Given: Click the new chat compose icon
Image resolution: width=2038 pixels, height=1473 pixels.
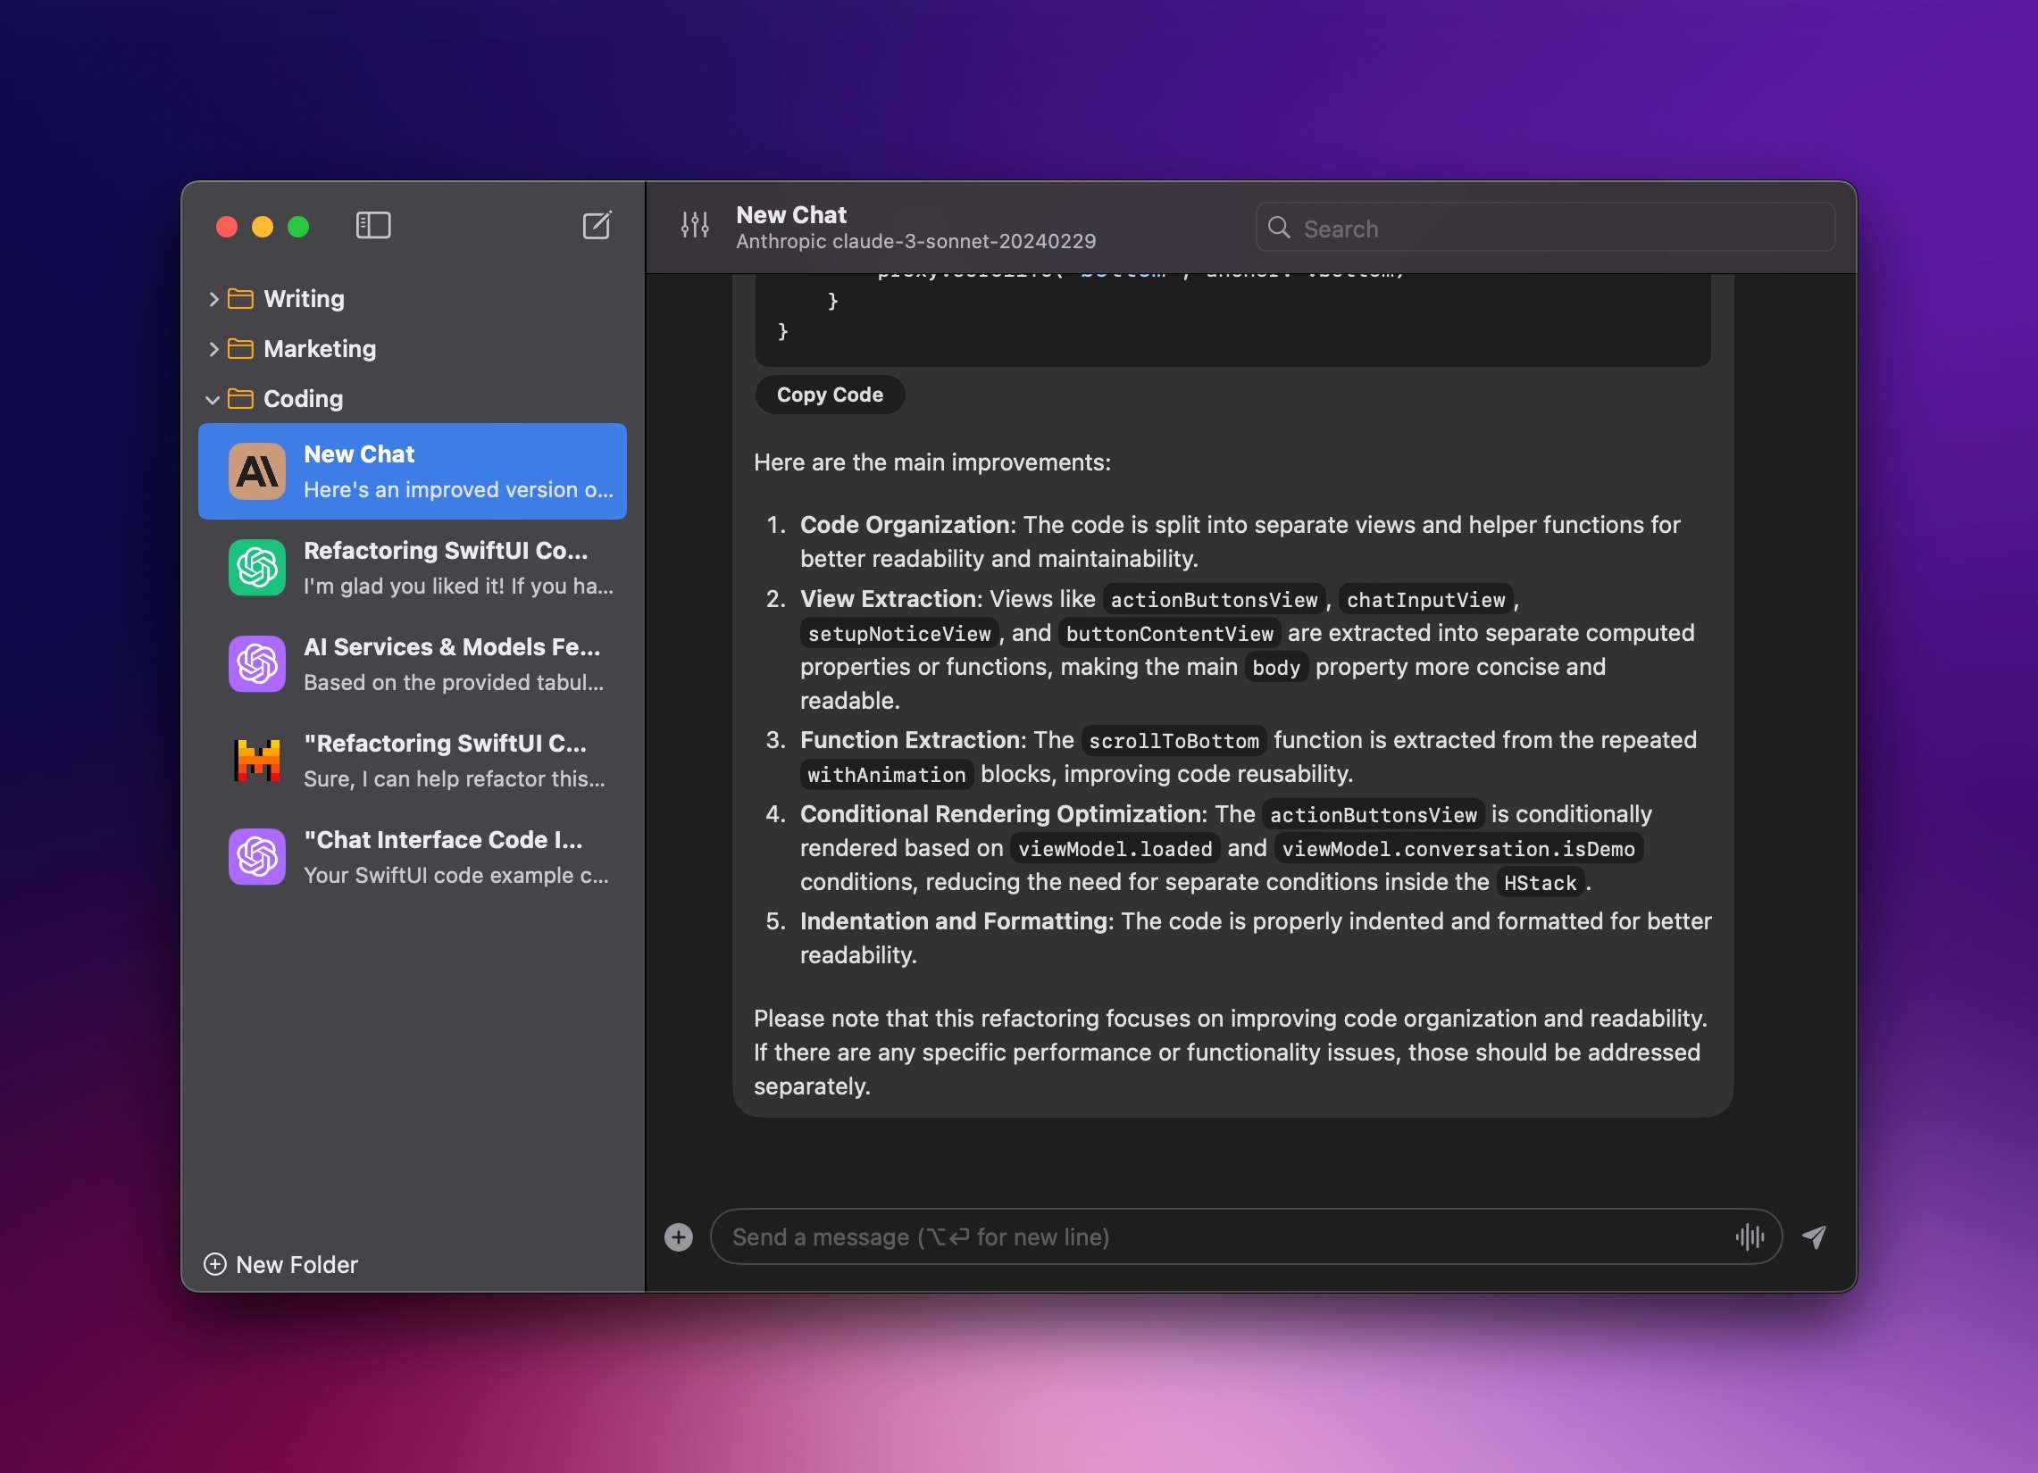Looking at the screenshot, I should 598,226.
